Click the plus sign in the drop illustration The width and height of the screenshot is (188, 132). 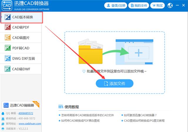click(139, 53)
